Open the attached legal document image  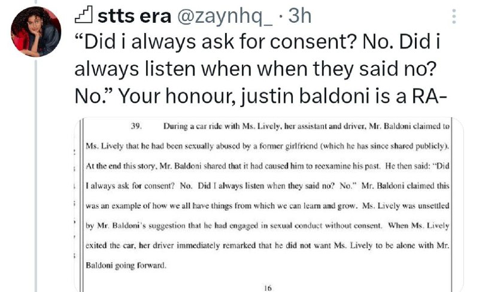269,205
